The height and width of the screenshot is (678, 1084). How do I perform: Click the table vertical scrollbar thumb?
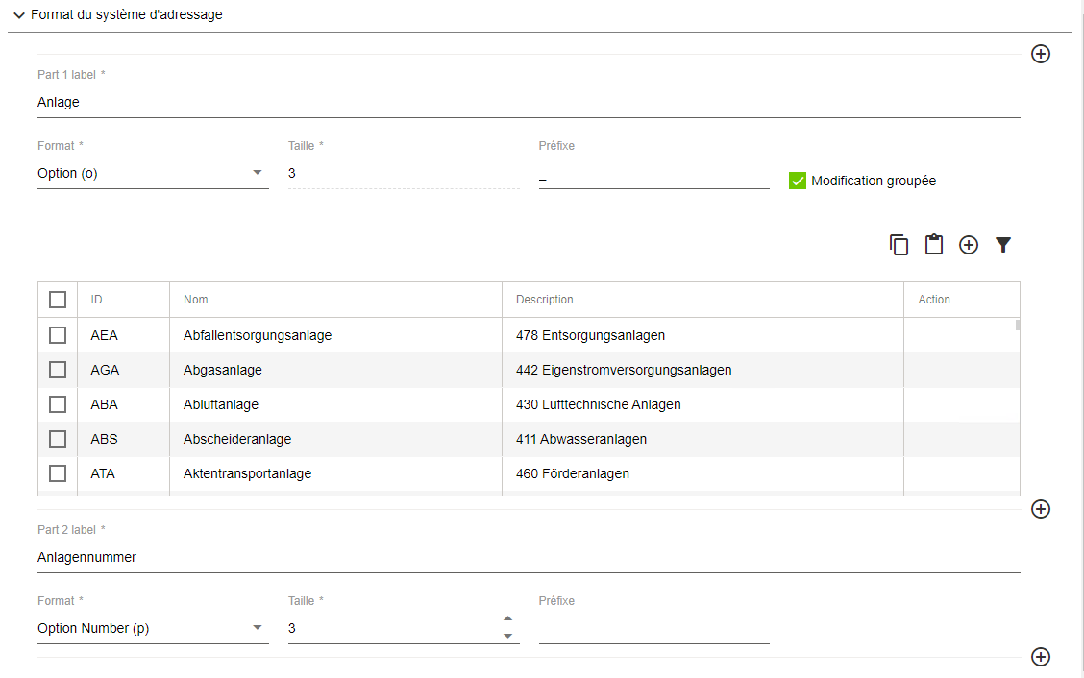point(1018,325)
